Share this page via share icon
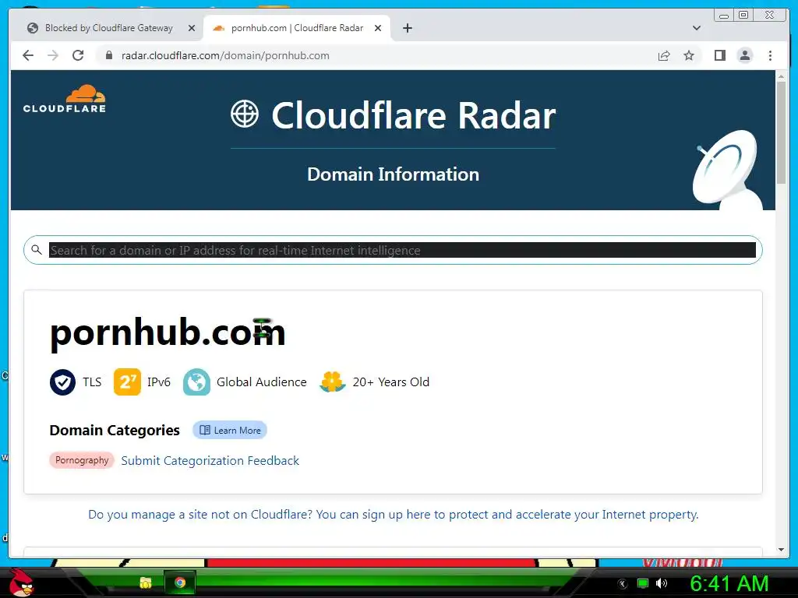This screenshot has height=598, width=798. pos(664,55)
